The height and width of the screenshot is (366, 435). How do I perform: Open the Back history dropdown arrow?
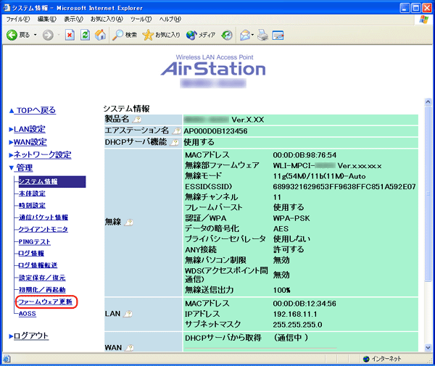[36, 35]
